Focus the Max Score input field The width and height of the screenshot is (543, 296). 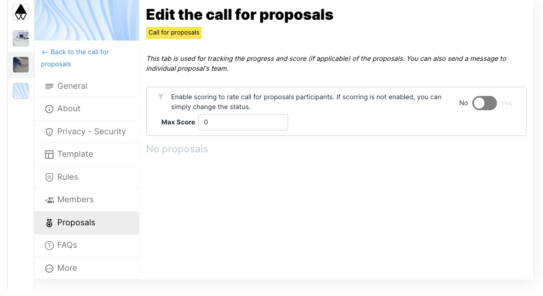pos(243,122)
